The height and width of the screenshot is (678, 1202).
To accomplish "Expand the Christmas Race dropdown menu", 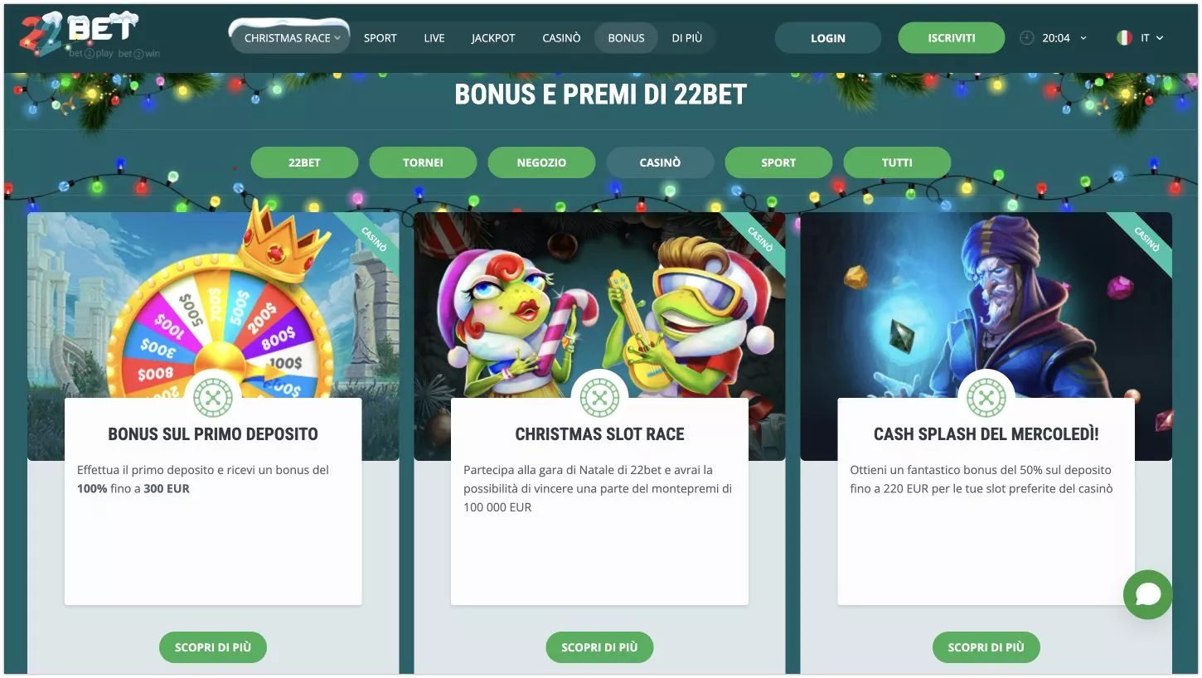I will (291, 38).
